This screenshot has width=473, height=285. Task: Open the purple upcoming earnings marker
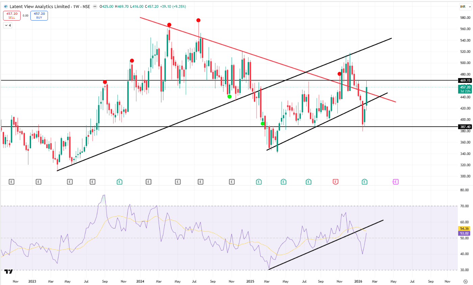tap(395, 182)
